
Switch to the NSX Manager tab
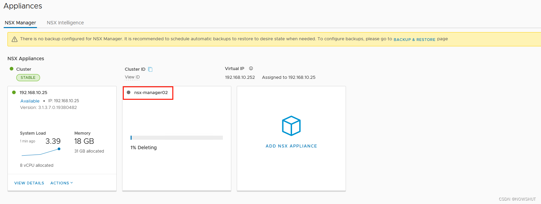pos(20,23)
